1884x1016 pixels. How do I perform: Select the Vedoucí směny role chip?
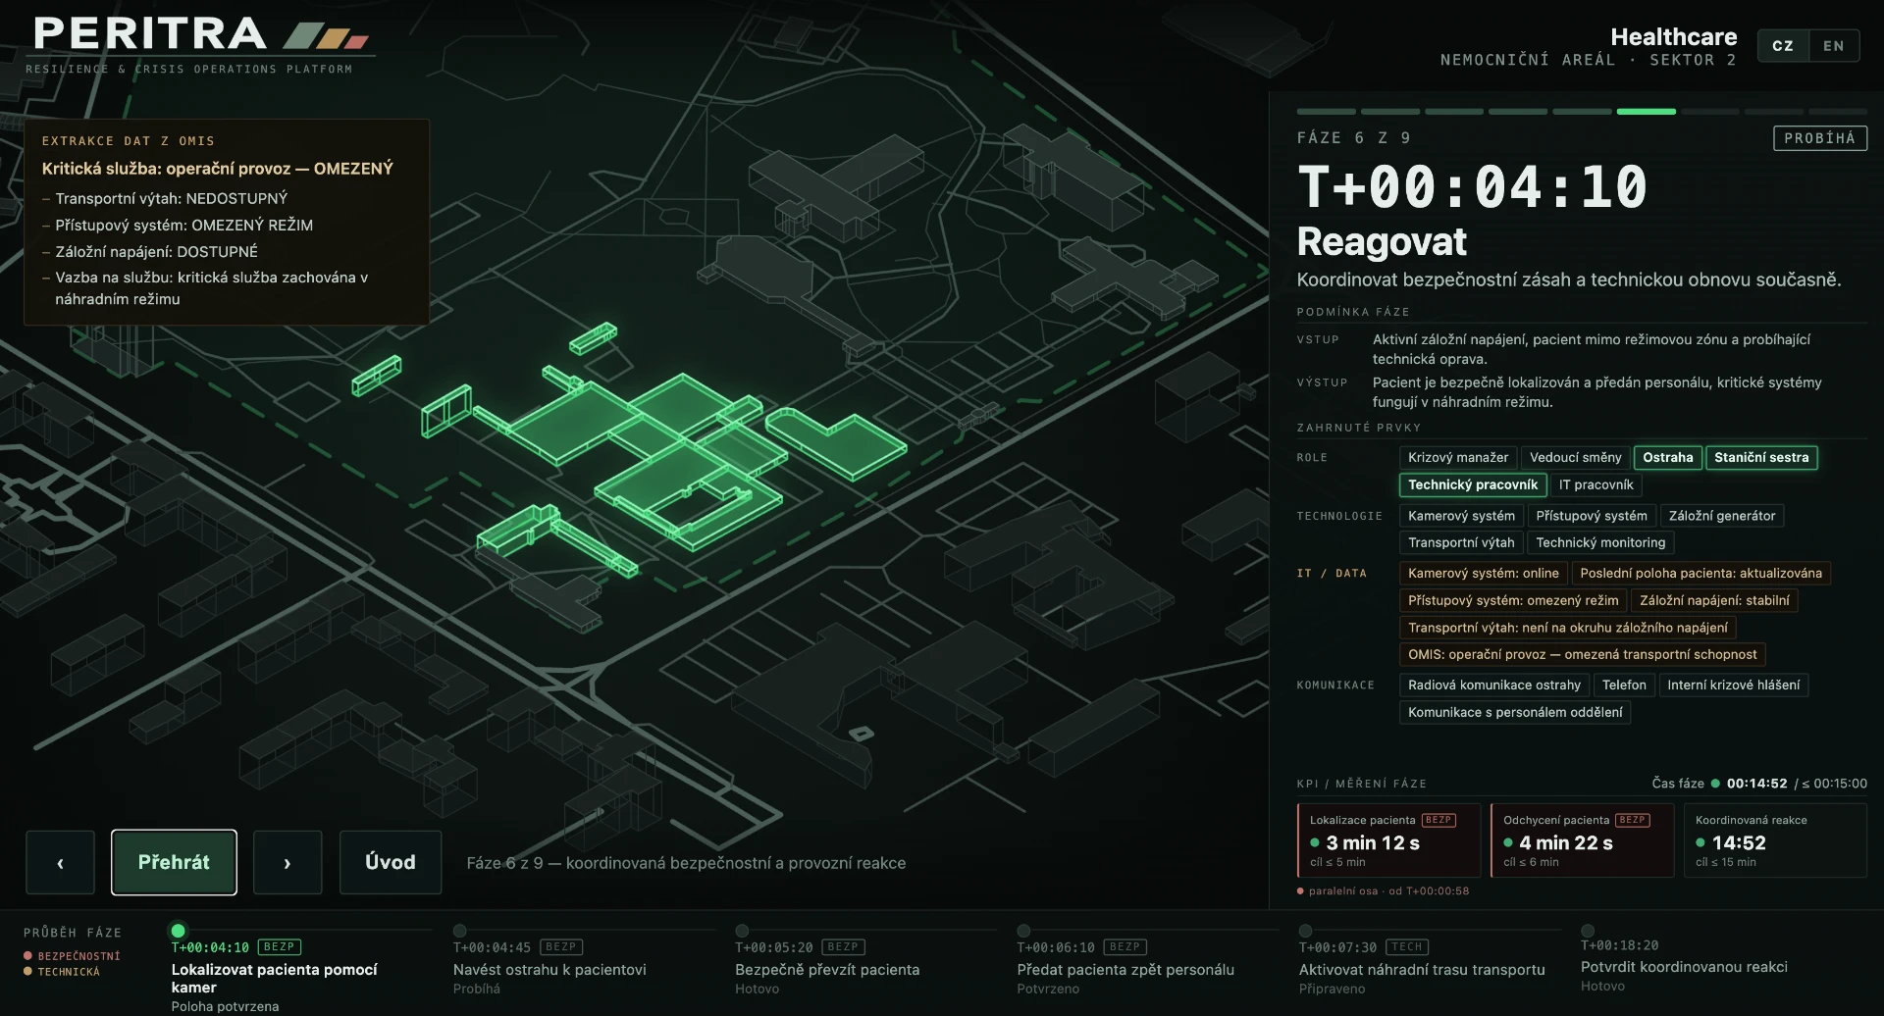(1576, 458)
